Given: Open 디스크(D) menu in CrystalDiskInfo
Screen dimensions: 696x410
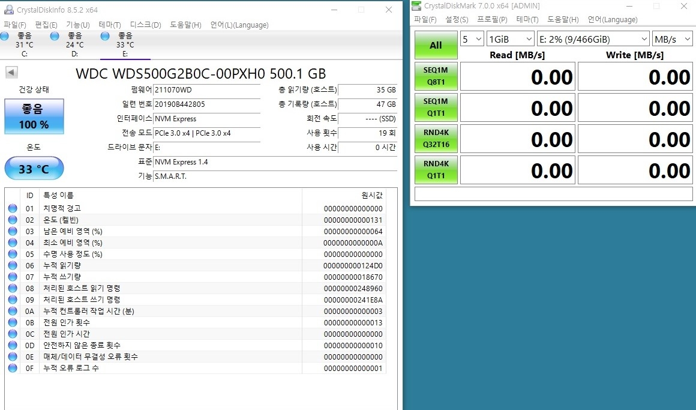Looking at the screenshot, I should 145,25.
